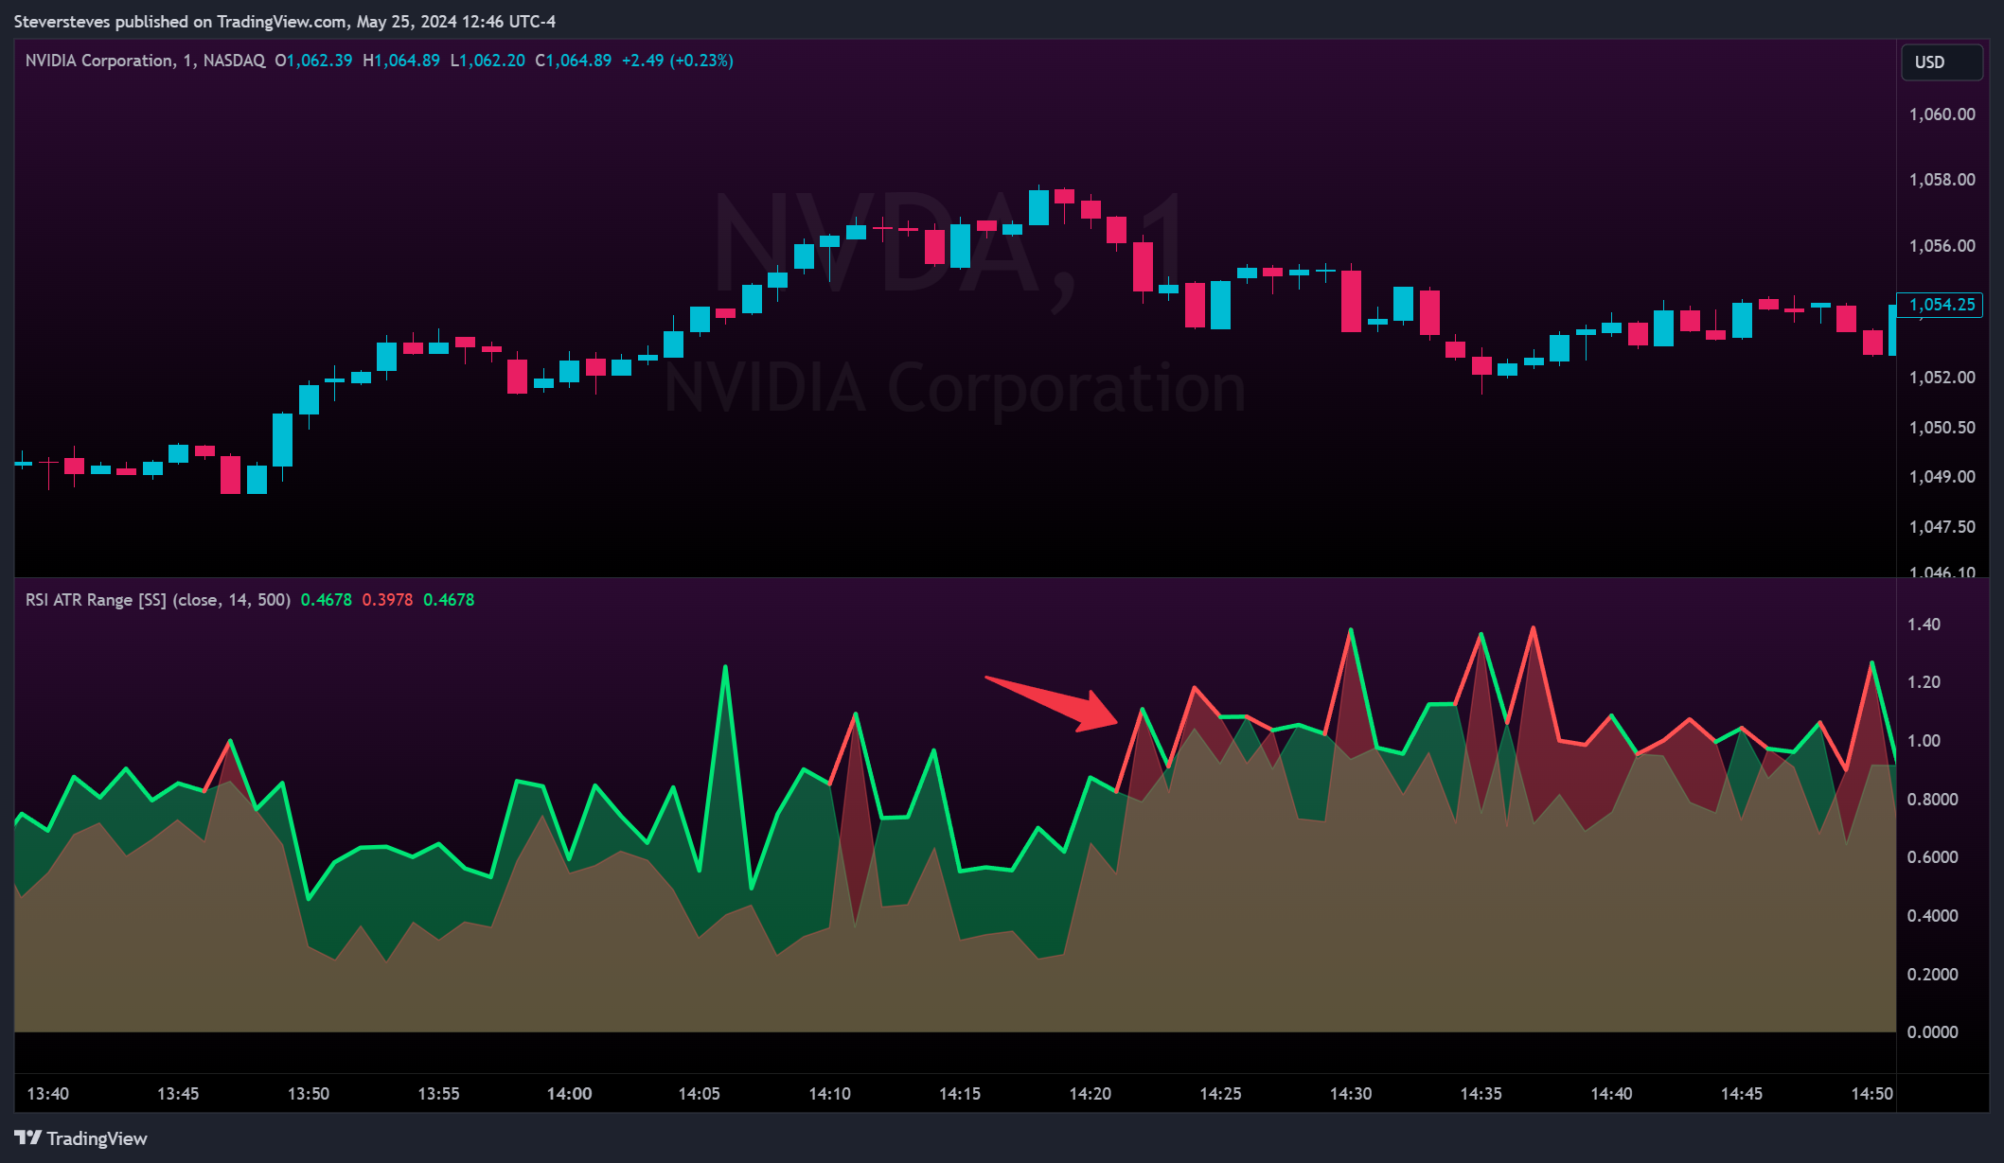Click the 14:10 time axis label
The height and width of the screenshot is (1163, 2004).
tap(829, 1094)
